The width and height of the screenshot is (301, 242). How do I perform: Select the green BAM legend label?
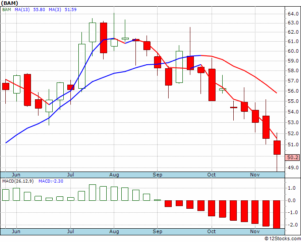[x=7, y=9]
